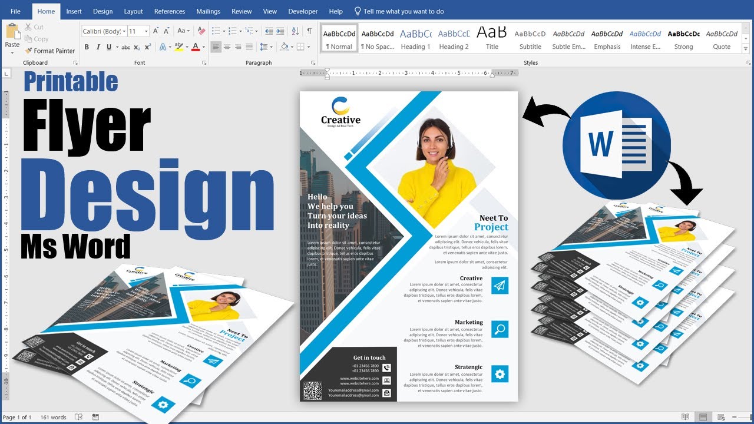
Task: Click the spelling and proofing status icon
Action: [x=78, y=417]
